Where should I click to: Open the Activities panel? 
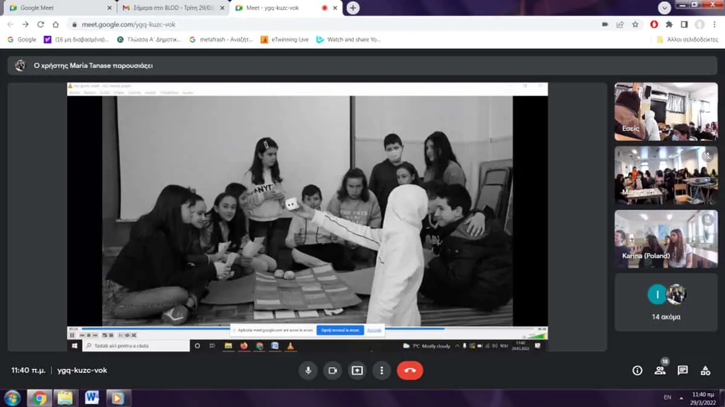click(x=705, y=371)
